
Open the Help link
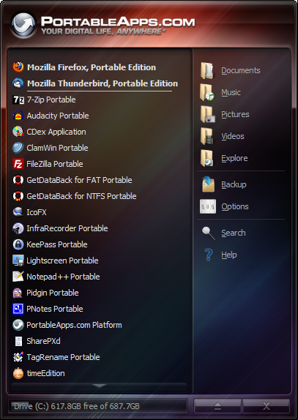tap(229, 255)
